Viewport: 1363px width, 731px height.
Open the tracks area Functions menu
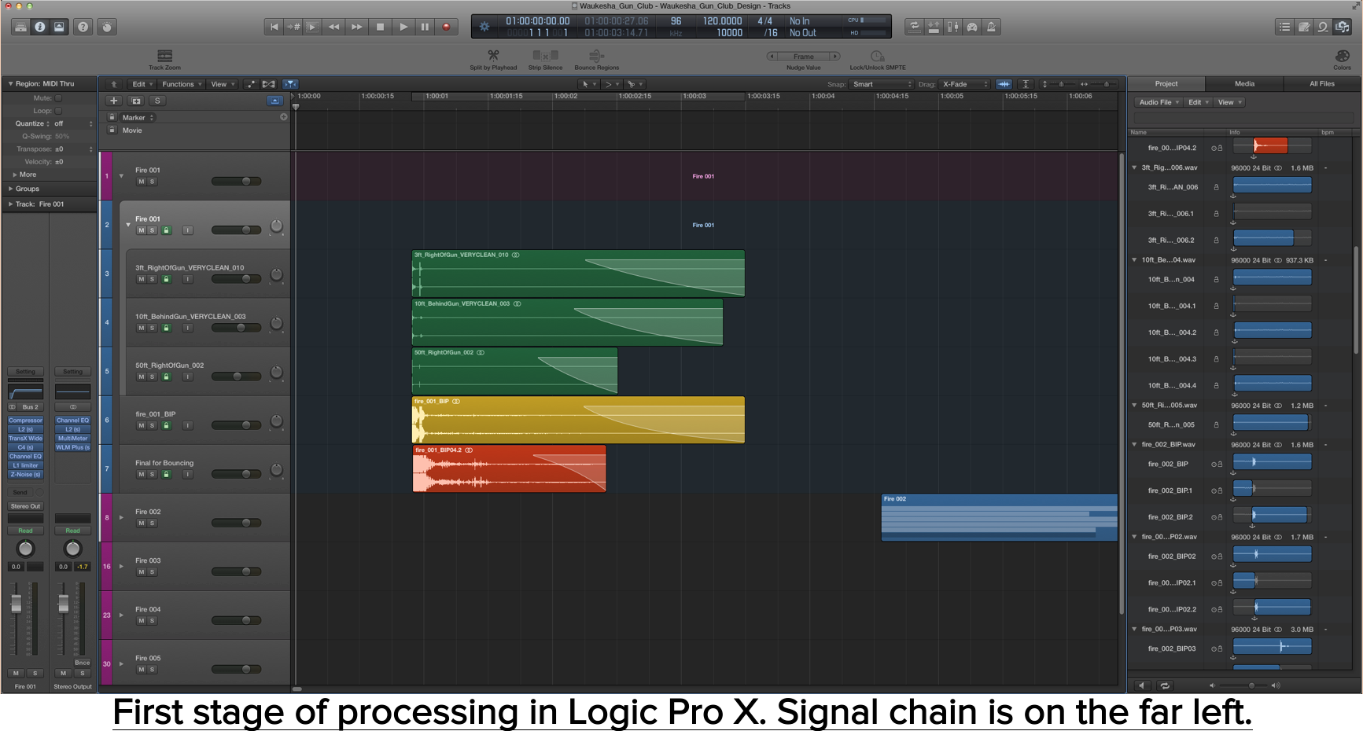pyautogui.click(x=182, y=84)
